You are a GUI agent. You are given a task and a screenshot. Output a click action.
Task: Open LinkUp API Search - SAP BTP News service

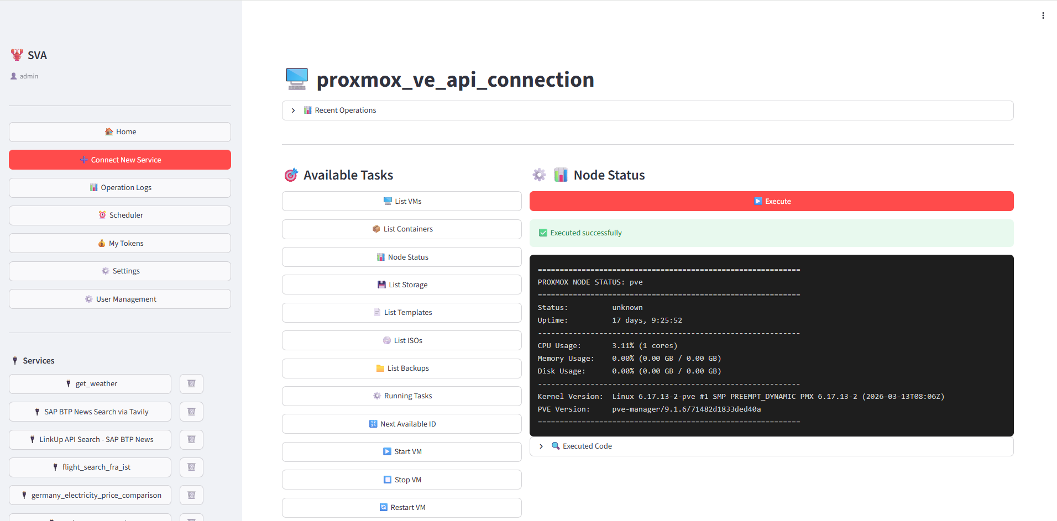pos(90,440)
